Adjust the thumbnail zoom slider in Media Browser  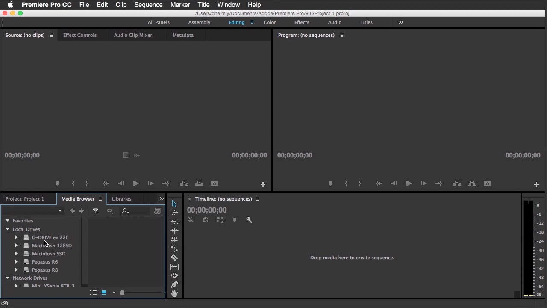pos(122,293)
